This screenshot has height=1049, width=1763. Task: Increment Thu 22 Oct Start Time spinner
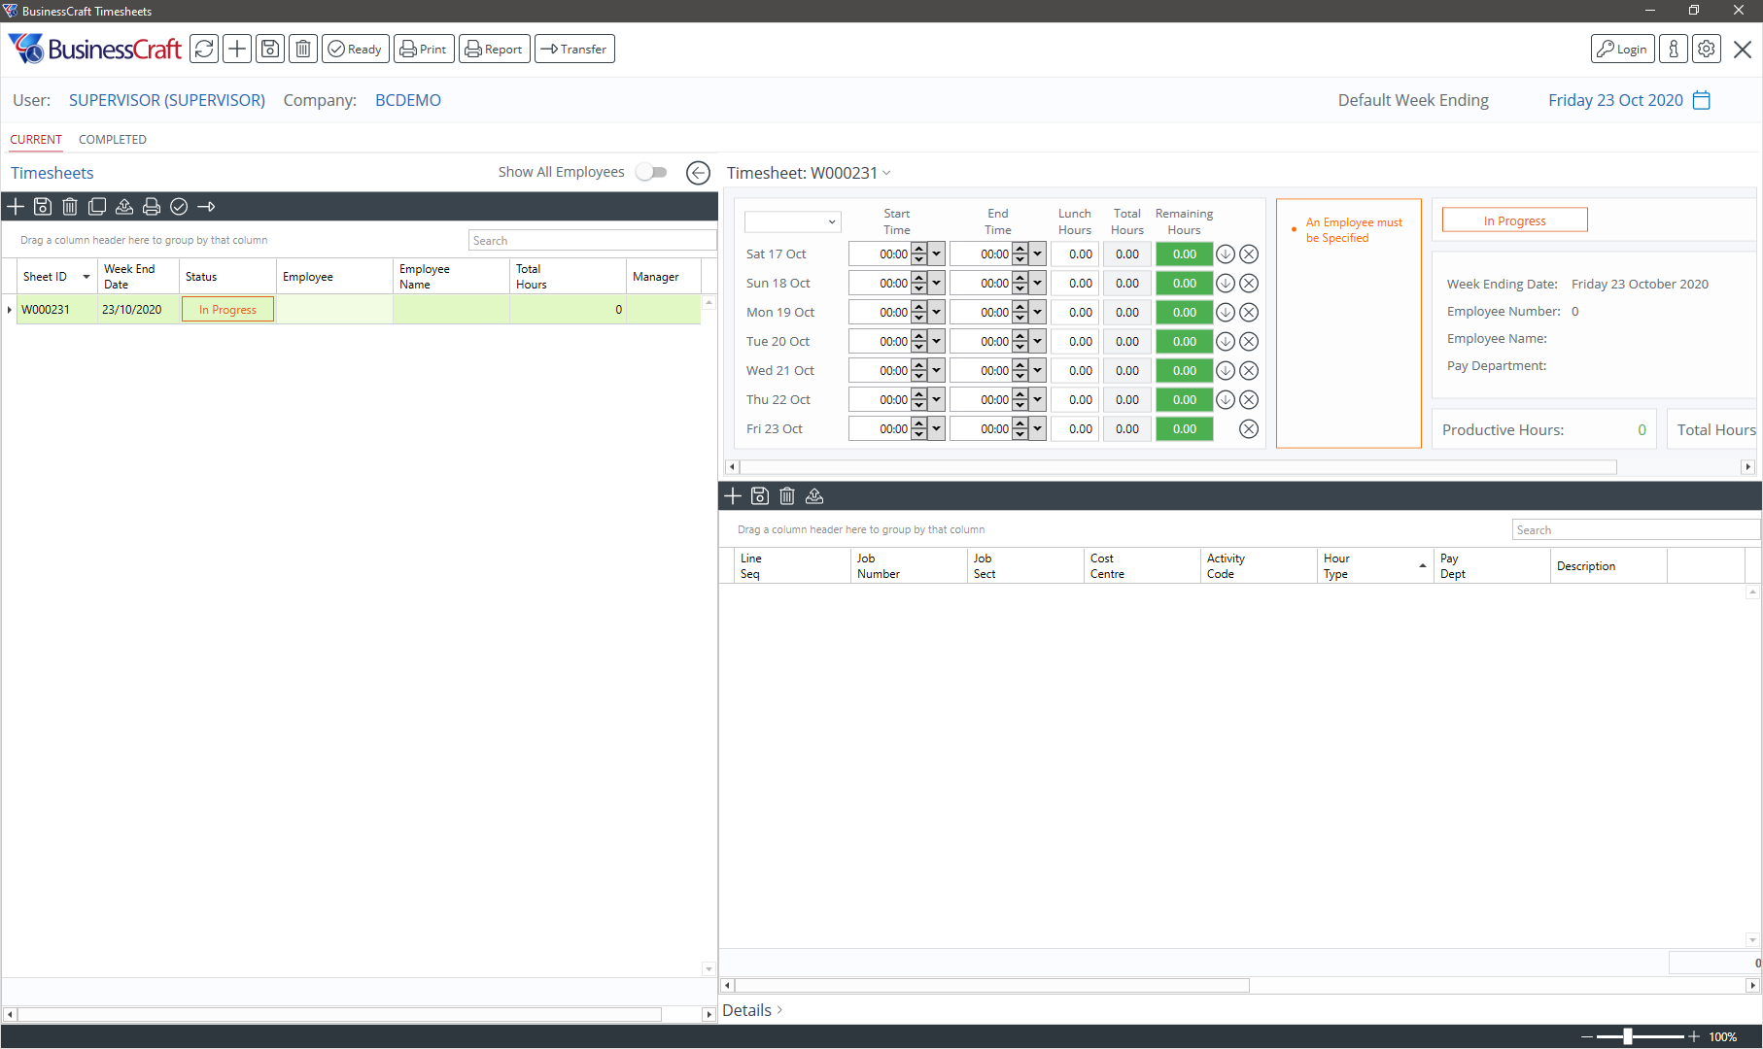click(x=919, y=394)
